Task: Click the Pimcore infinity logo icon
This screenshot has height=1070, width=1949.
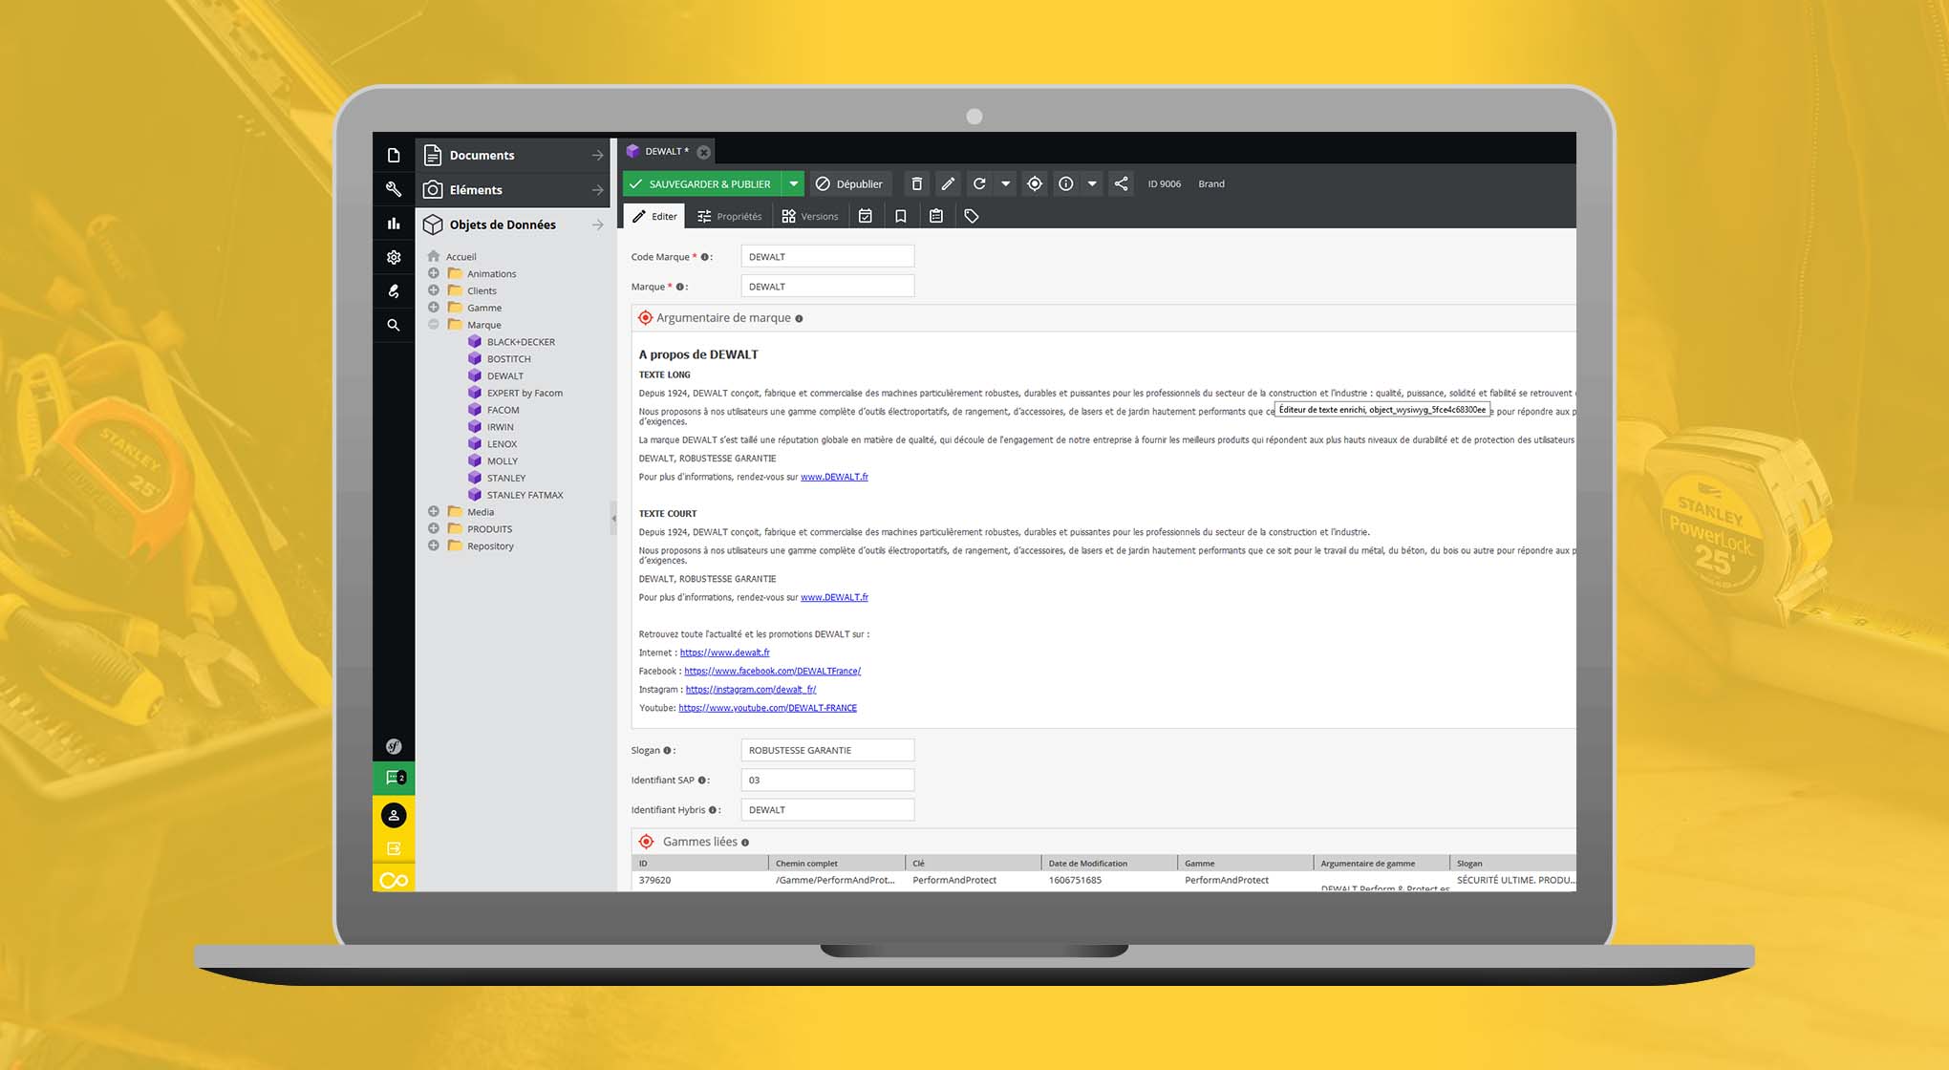Action: (x=394, y=880)
